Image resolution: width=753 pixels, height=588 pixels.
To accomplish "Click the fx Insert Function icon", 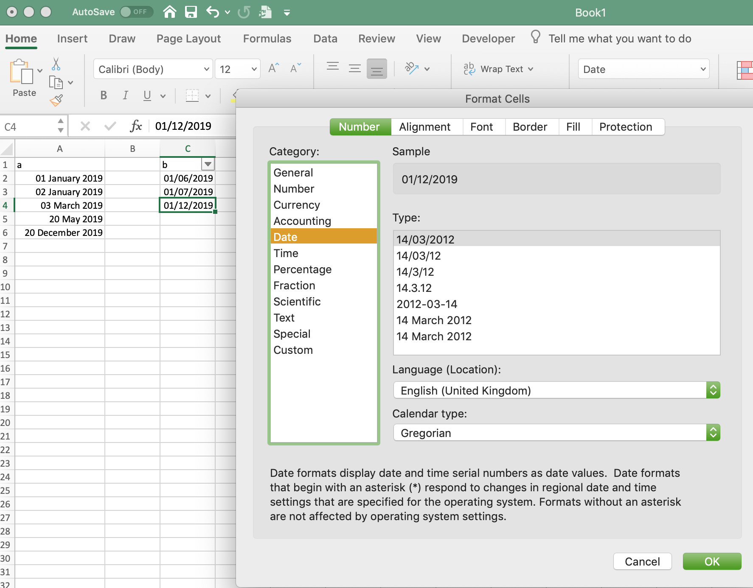I will tap(136, 126).
